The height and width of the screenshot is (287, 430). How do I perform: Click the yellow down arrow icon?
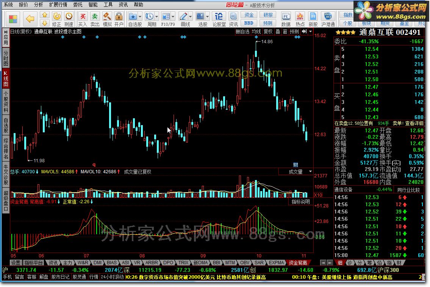45,23
